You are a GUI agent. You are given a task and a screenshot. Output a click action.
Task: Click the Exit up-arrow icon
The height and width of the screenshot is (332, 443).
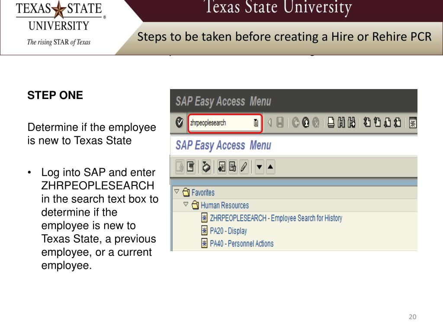306,122
